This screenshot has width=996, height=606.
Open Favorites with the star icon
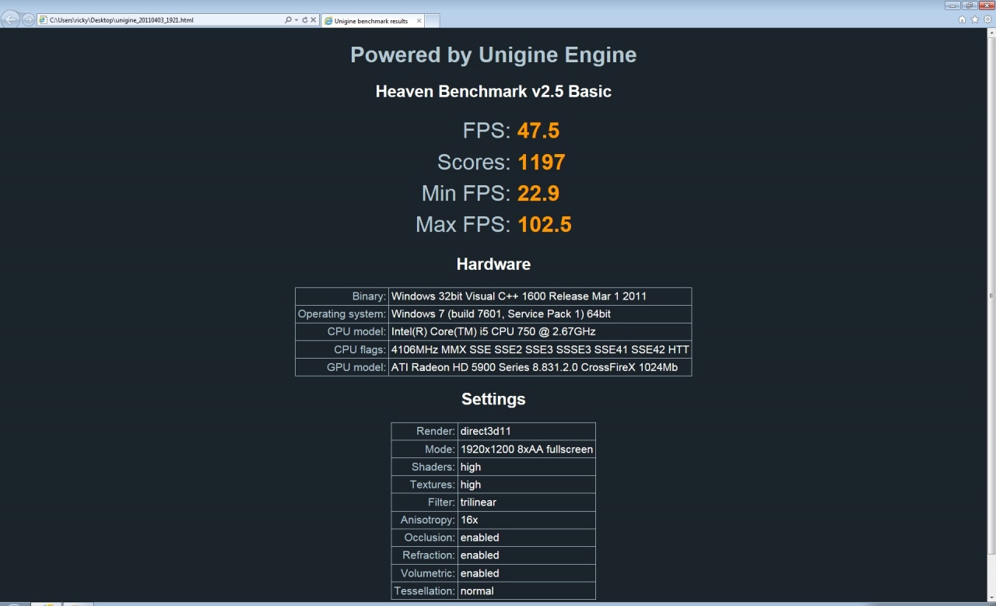(x=974, y=19)
